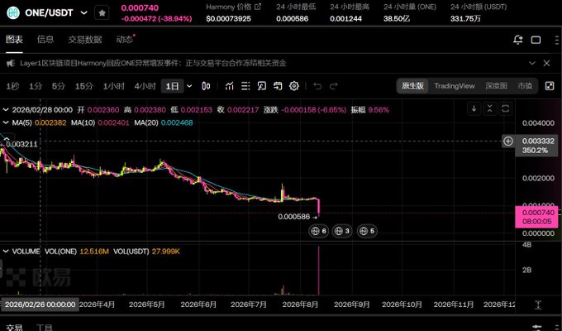Viewport: 562px width, 331px height.
Task: Open the Harmony ONE异常增发事件 announcement
Action: [153, 63]
